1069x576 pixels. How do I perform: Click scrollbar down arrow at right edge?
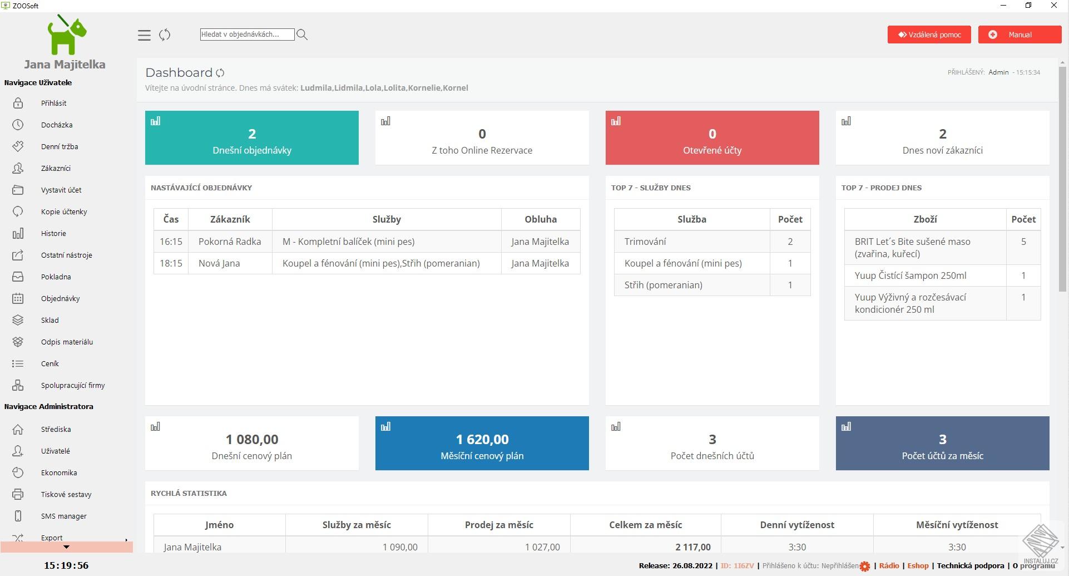pyautogui.click(x=1062, y=548)
